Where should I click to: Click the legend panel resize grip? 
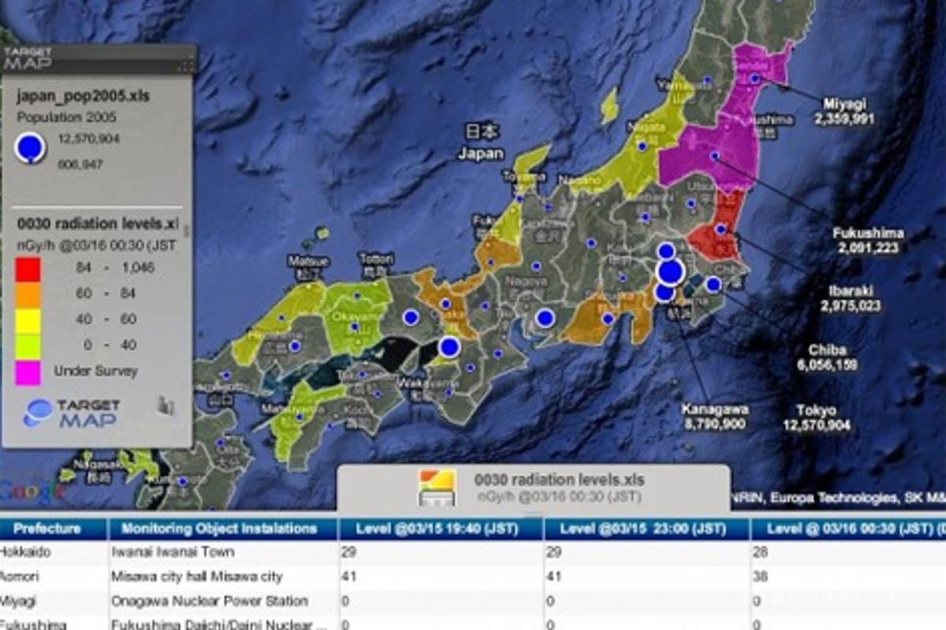pos(186,66)
